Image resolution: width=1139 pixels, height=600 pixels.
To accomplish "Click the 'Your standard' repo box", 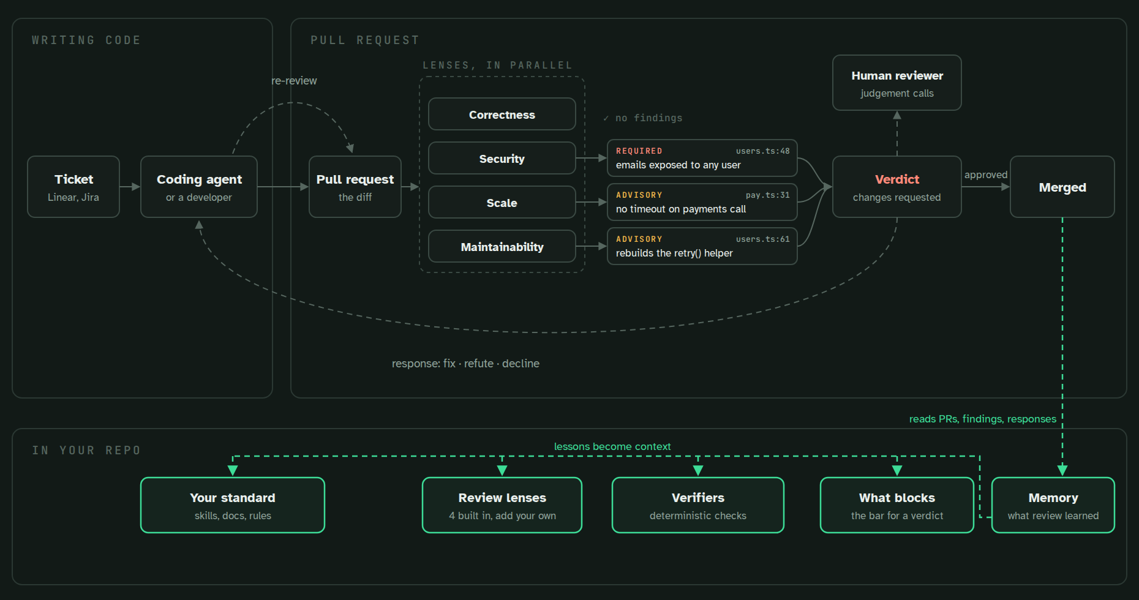I will pos(233,505).
